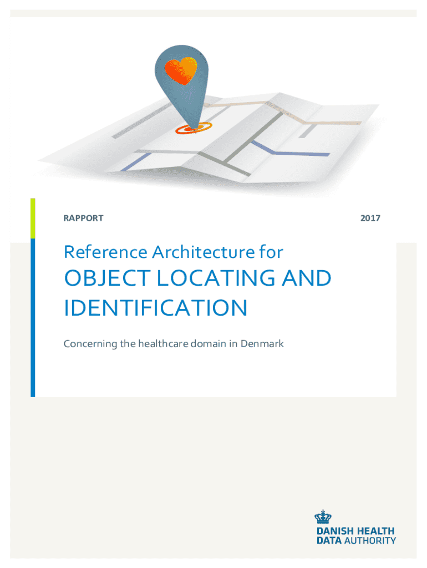Click the subtitle "Concerning the healthcare domain in Denmark"
The width and height of the screenshot is (427, 568).
[174, 344]
